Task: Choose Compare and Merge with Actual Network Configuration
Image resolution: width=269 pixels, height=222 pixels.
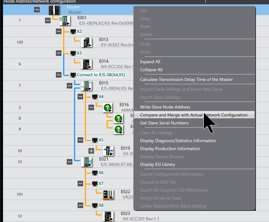Action: click(194, 115)
